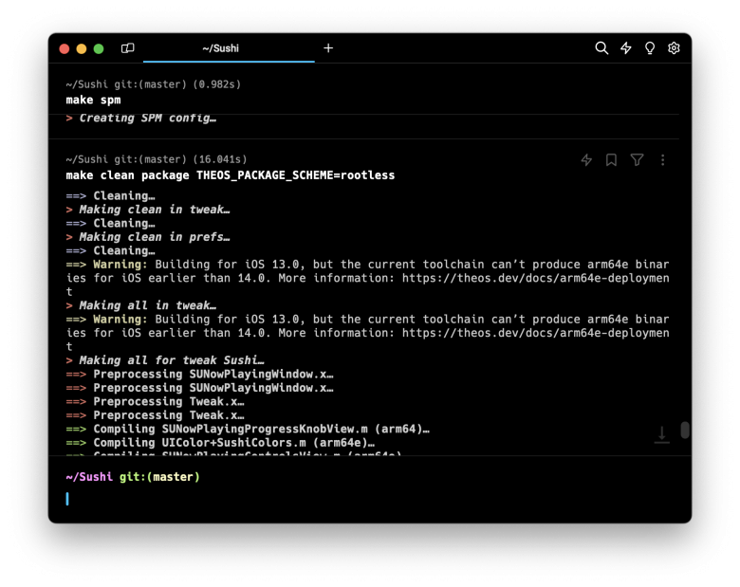The height and width of the screenshot is (587, 740).
Task: Open the search magnifier in the title bar
Action: click(x=601, y=48)
